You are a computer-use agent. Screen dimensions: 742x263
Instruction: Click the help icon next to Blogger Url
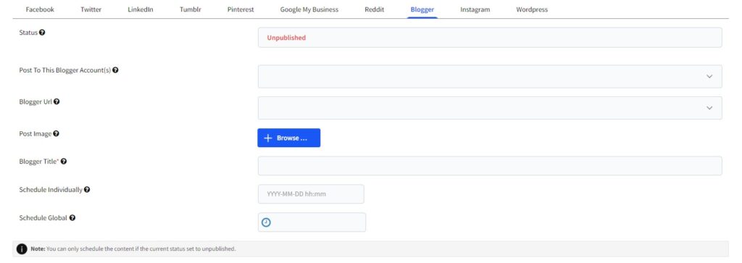57,101
